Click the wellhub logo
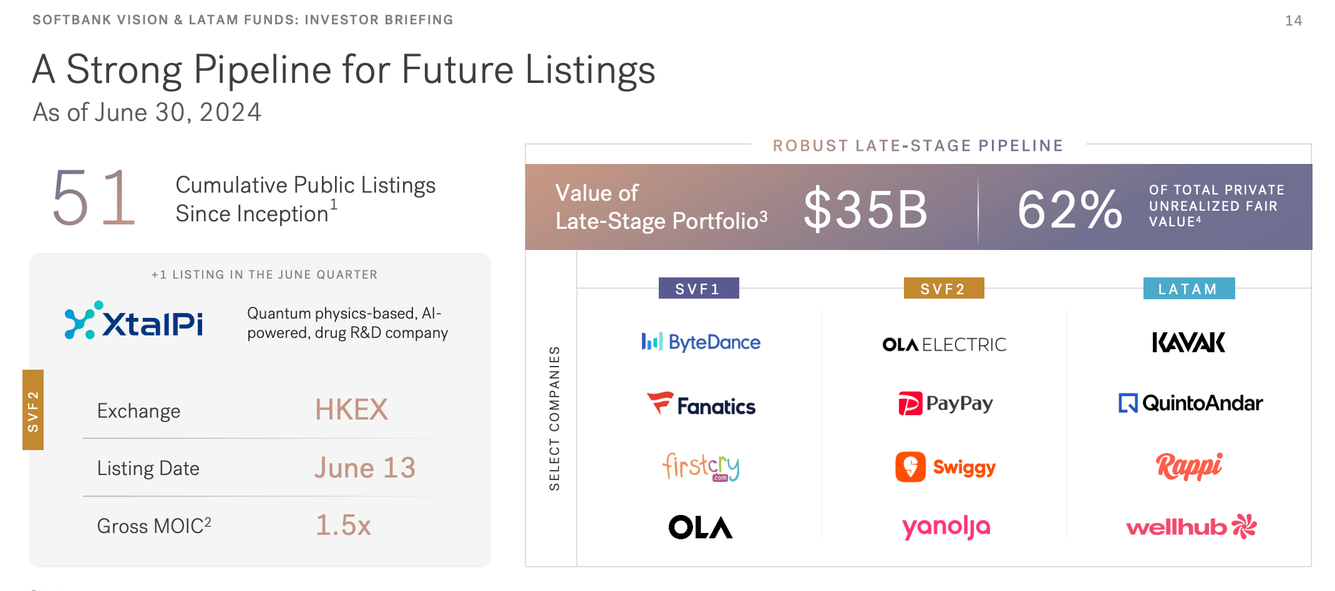This screenshot has width=1335, height=591. 1191,527
